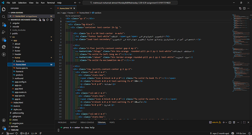
Task: Open app.routes.ts from the file tree
Action: point(20,92)
